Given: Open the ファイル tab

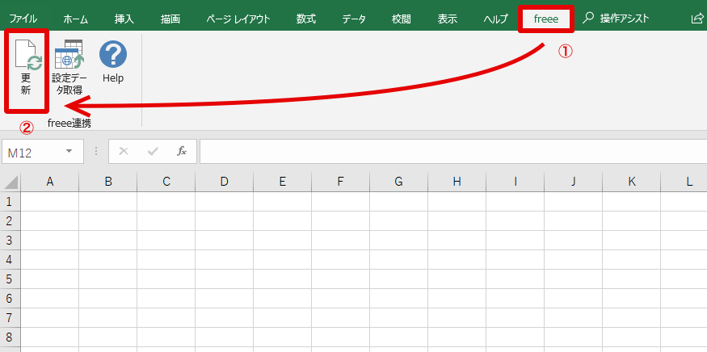Looking at the screenshot, I should 23,19.
